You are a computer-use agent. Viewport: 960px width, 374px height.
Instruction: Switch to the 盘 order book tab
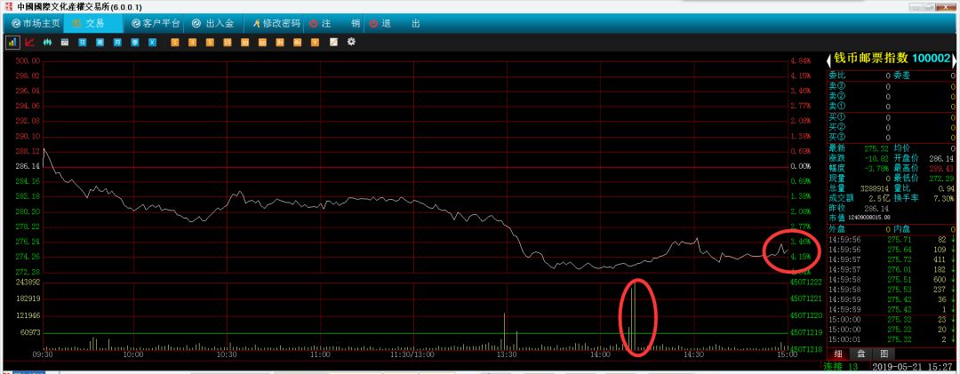point(860,354)
